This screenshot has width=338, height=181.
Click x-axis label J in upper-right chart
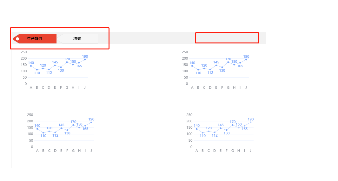[246, 87]
